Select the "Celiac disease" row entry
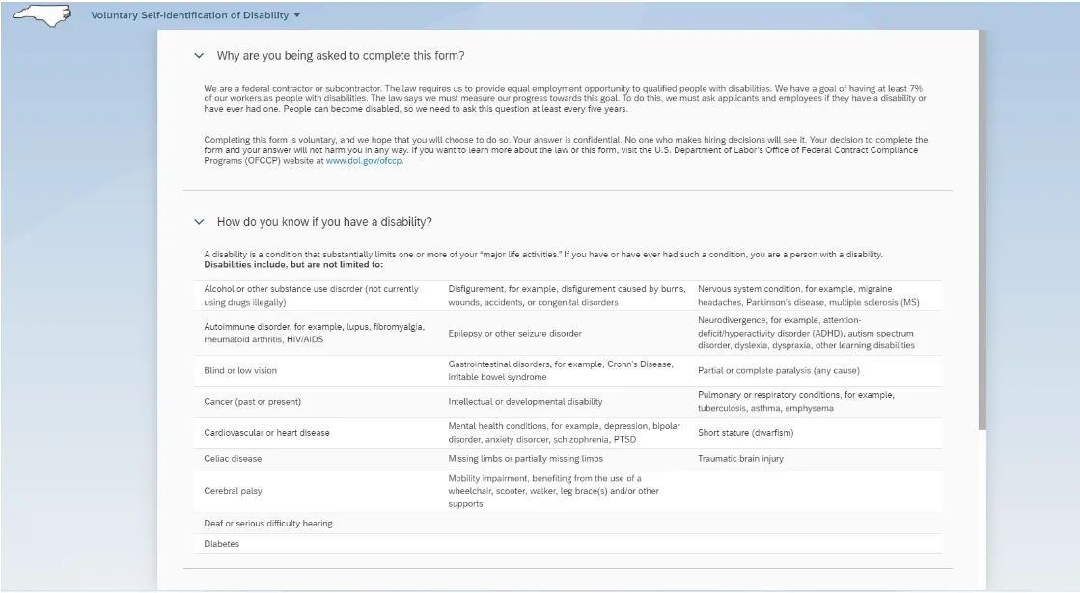The image size is (1080, 593). (x=233, y=459)
